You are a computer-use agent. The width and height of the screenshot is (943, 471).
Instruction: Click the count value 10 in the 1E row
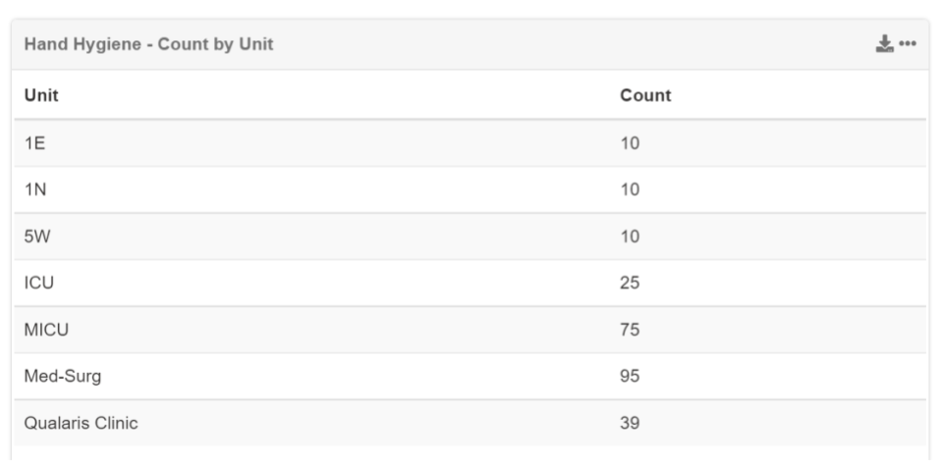(630, 143)
